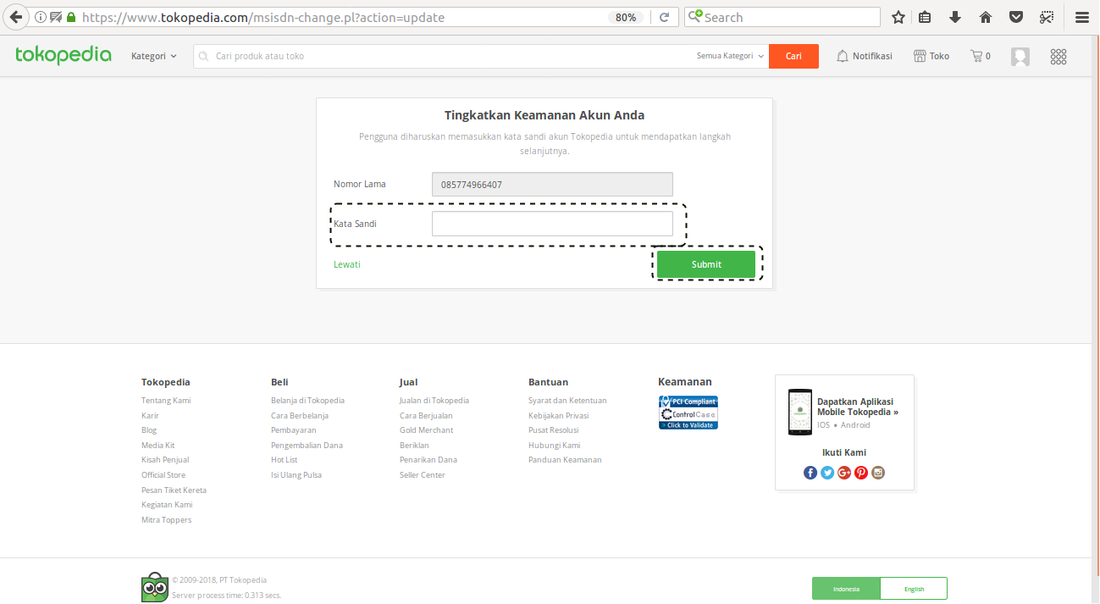Open the Pembayaran link
This screenshot has height=604, width=1100.
(x=294, y=430)
